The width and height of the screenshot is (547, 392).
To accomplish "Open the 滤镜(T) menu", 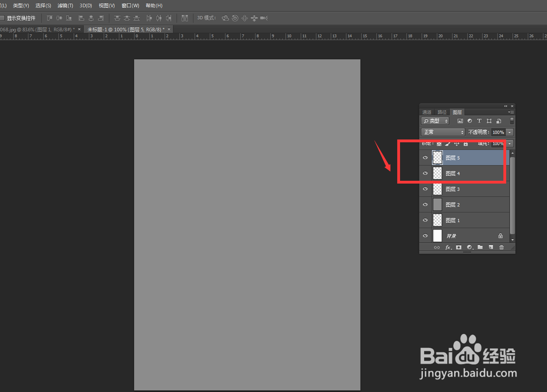I will [x=65, y=6].
